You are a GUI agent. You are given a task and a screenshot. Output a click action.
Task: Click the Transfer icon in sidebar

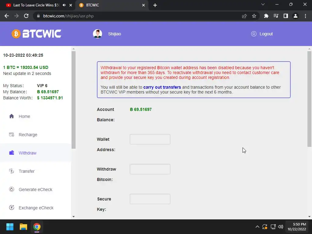tap(12, 171)
